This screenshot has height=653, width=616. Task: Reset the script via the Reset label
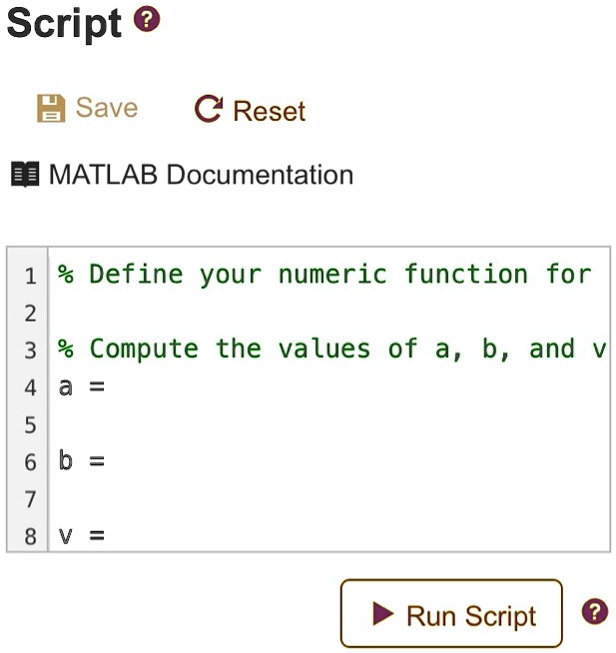point(269,111)
